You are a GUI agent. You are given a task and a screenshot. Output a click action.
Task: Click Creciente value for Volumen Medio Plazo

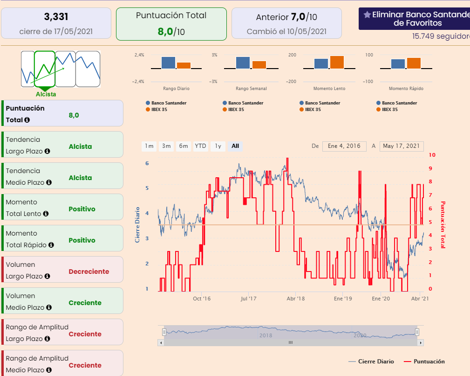point(85,303)
